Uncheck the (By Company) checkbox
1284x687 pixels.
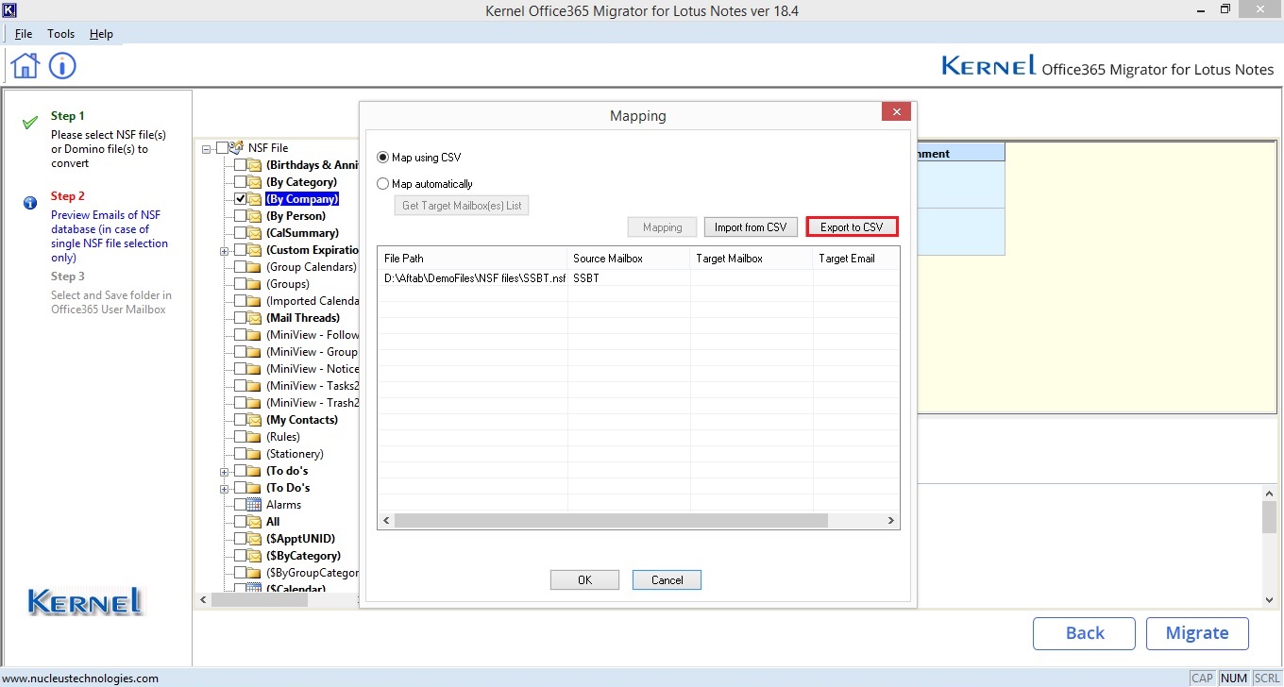(x=240, y=199)
